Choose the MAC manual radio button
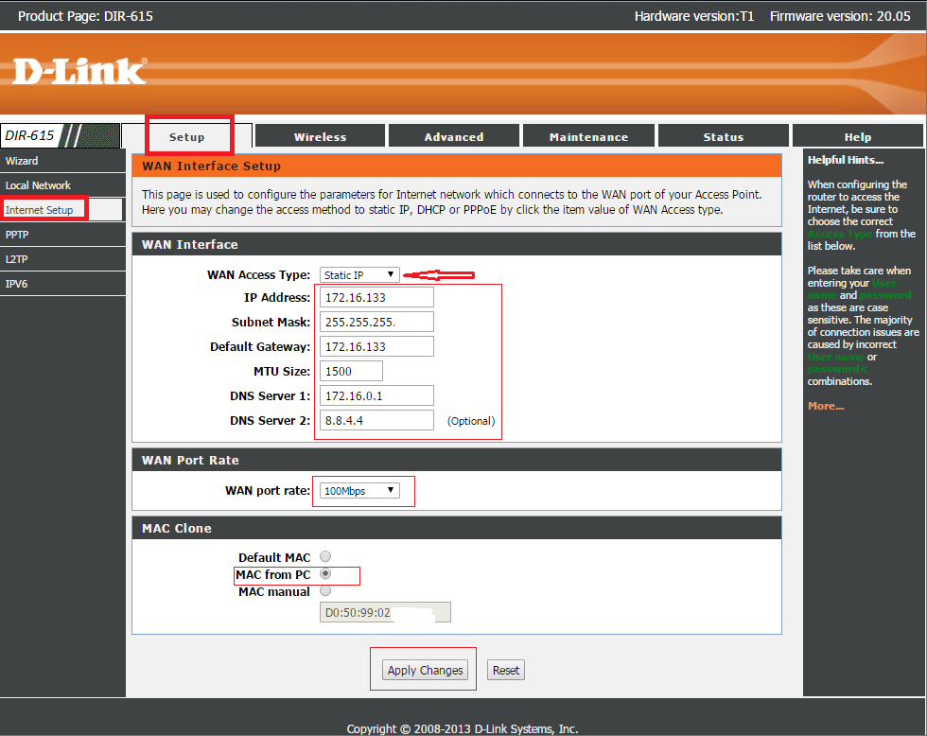Screen dimensions: 927x736 [x=325, y=590]
